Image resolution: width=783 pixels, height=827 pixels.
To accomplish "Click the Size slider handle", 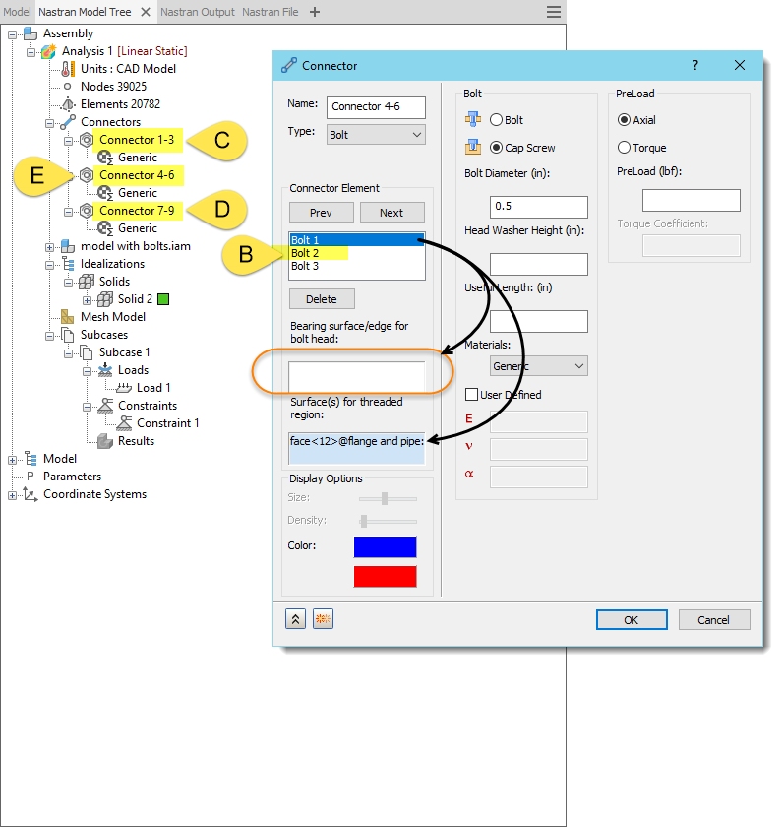I will click(x=385, y=498).
